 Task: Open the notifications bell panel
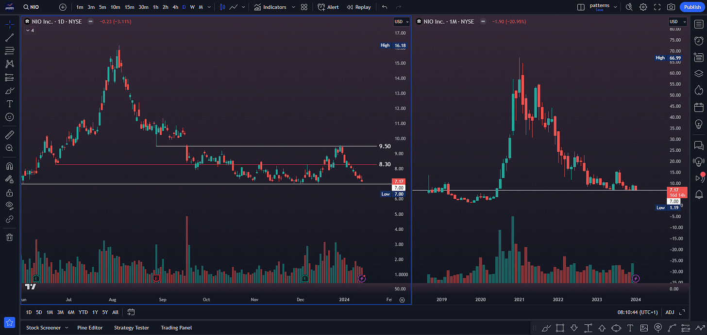698,194
